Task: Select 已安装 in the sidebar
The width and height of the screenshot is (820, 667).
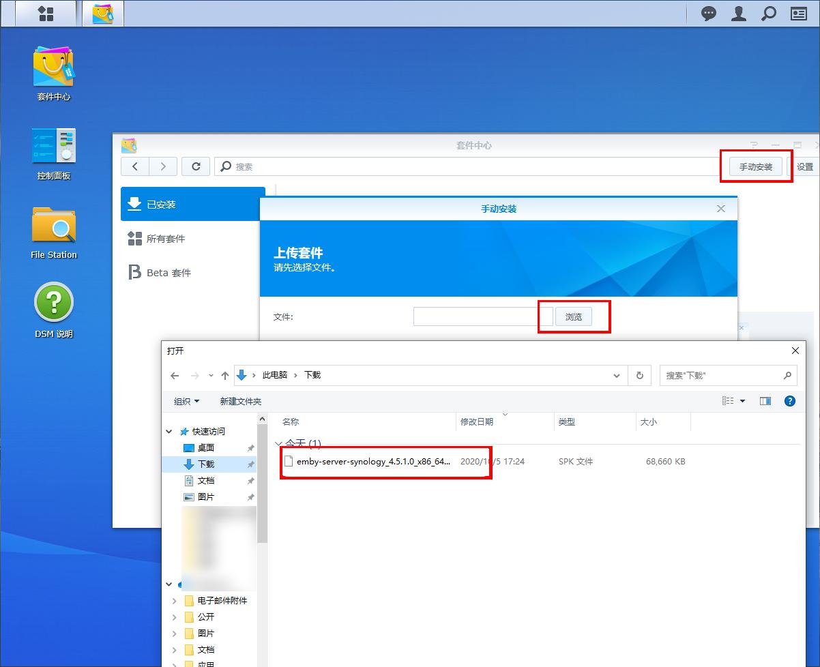Action: (x=192, y=205)
